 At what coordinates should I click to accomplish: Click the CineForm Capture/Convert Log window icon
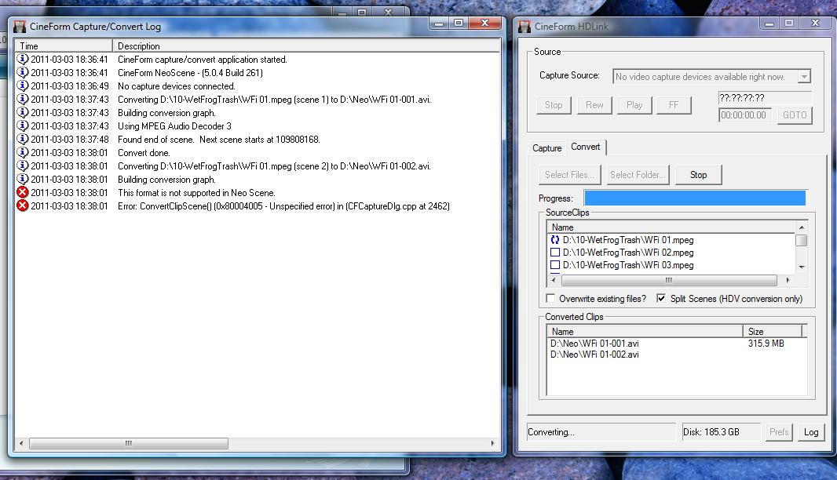tap(20, 26)
